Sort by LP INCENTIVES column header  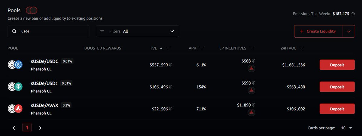[x=233, y=48]
